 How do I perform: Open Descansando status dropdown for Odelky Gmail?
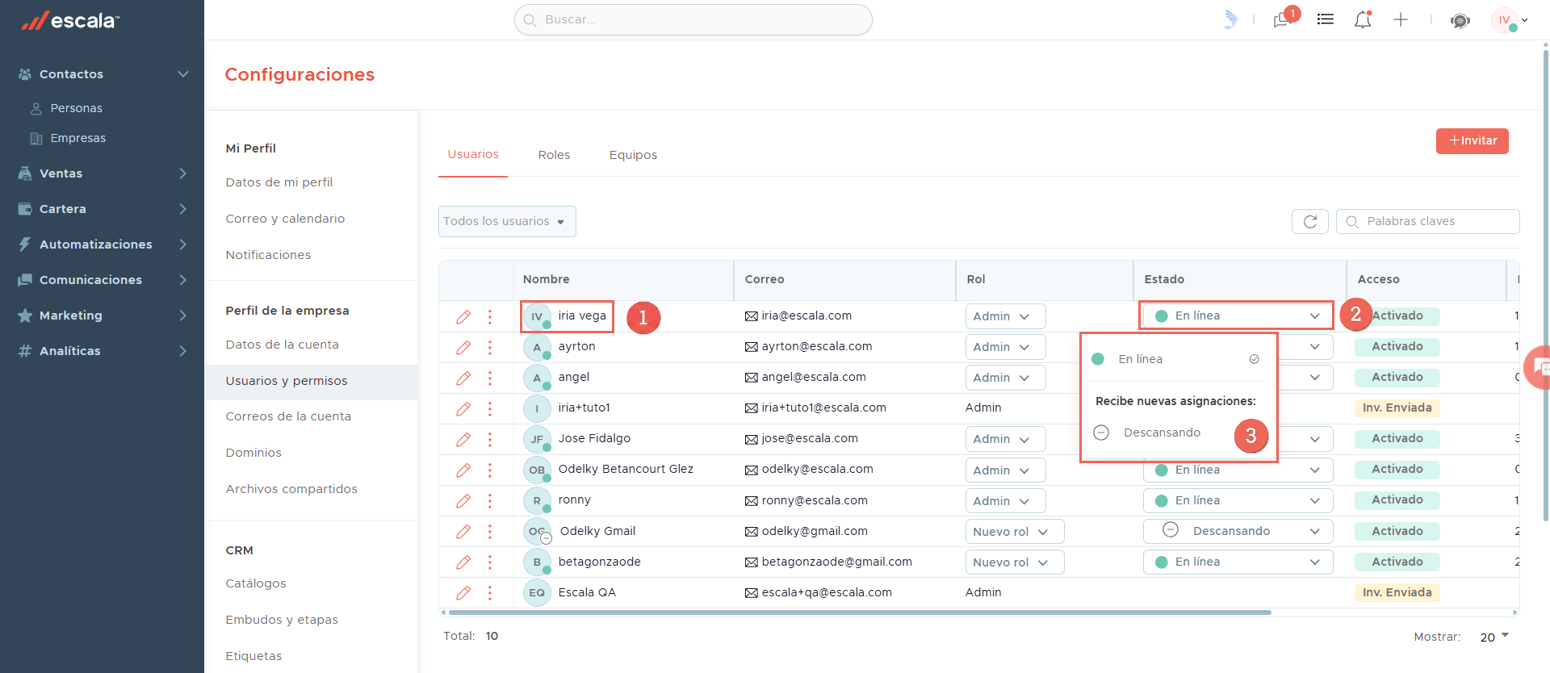click(1238, 531)
